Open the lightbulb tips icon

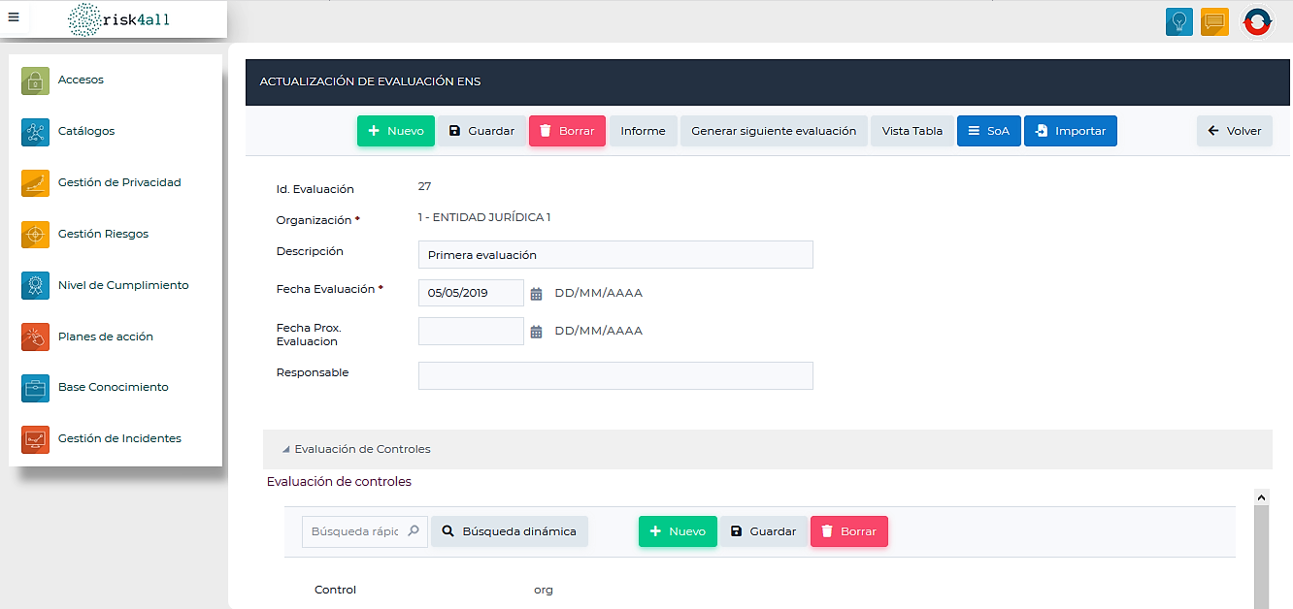1179,21
